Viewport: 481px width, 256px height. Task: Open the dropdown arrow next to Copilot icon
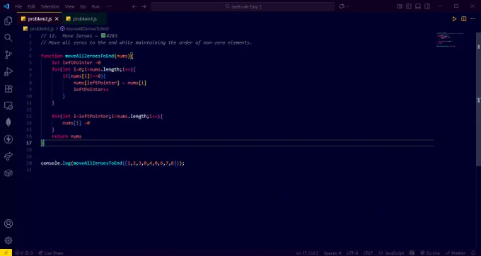[347, 6]
